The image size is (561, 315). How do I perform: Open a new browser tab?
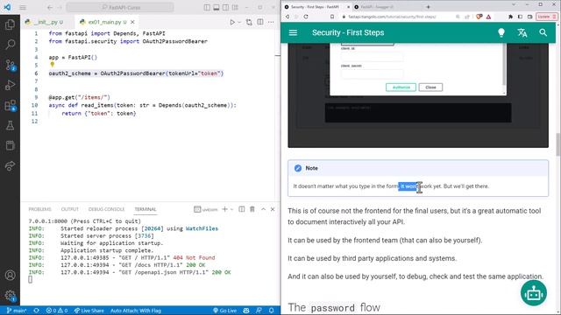coord(428,7)
